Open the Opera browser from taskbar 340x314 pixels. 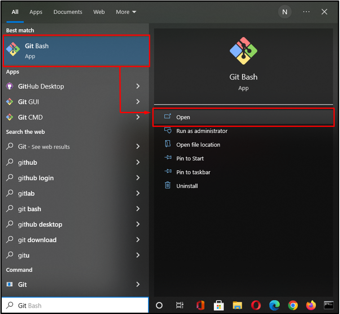(256, 305)
